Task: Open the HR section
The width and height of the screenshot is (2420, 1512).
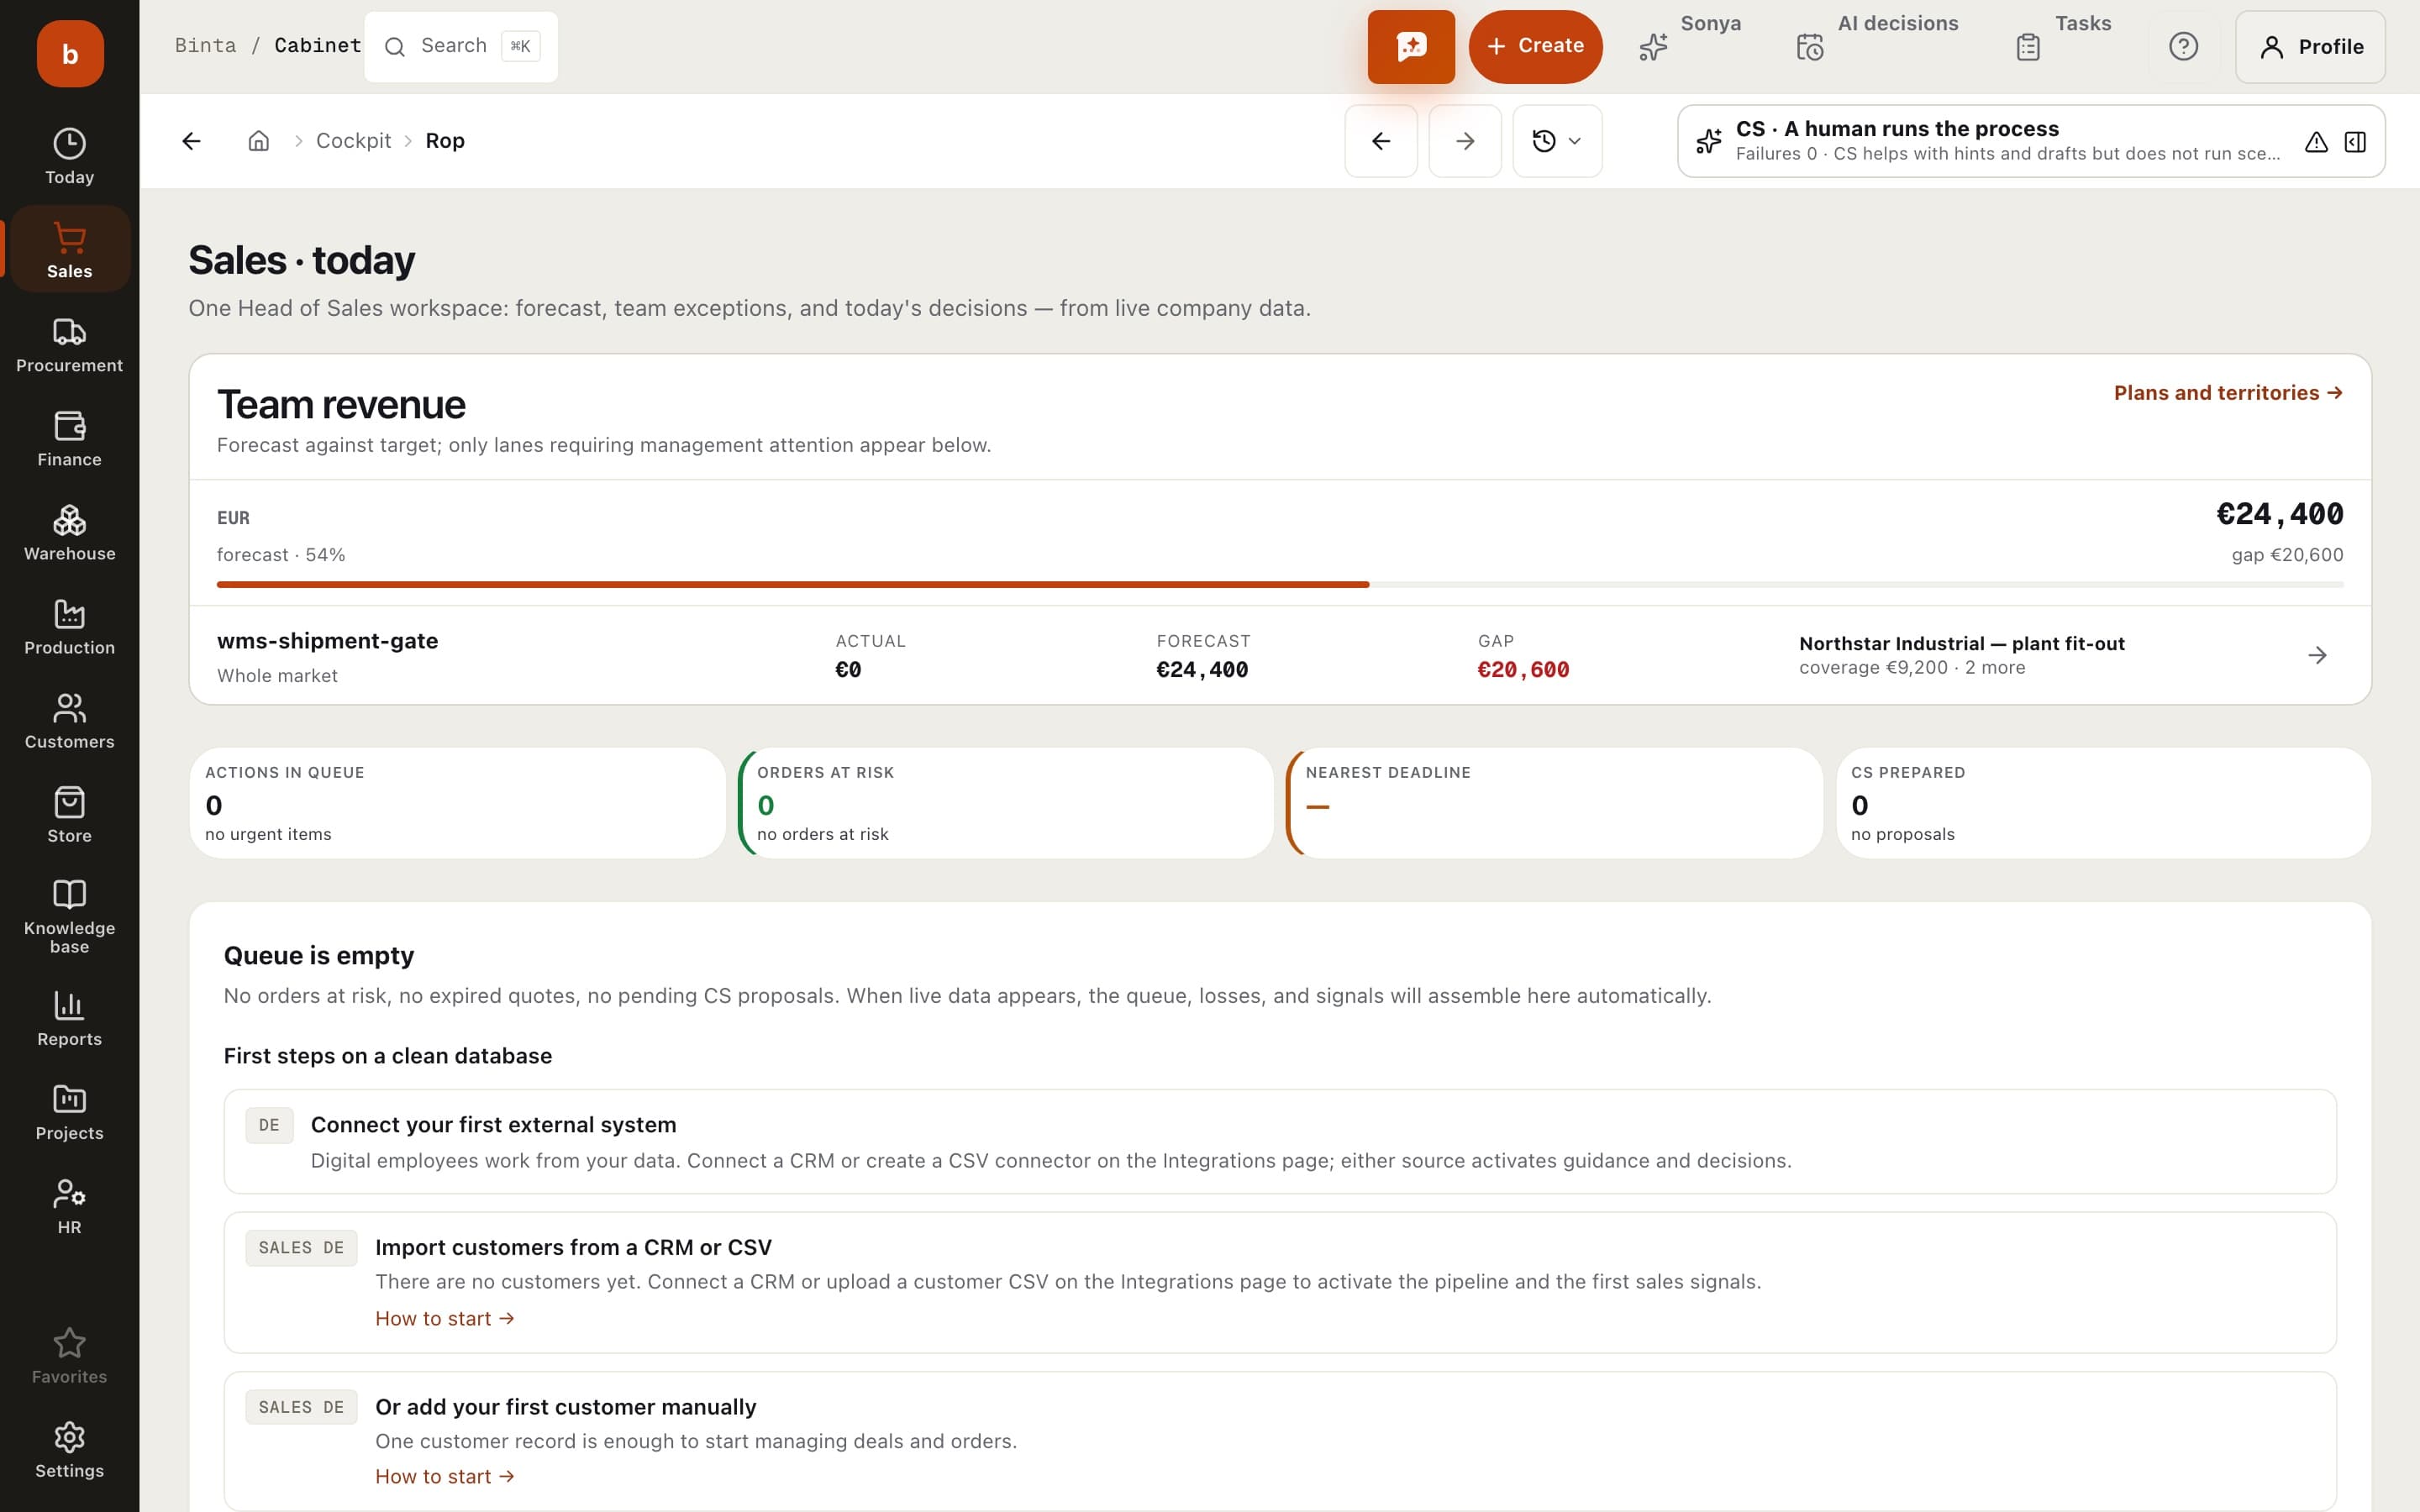Action: click(x=69, y=1207)
